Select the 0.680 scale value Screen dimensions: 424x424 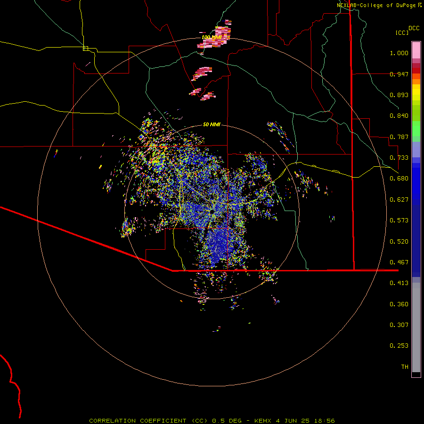pos(399,179)
